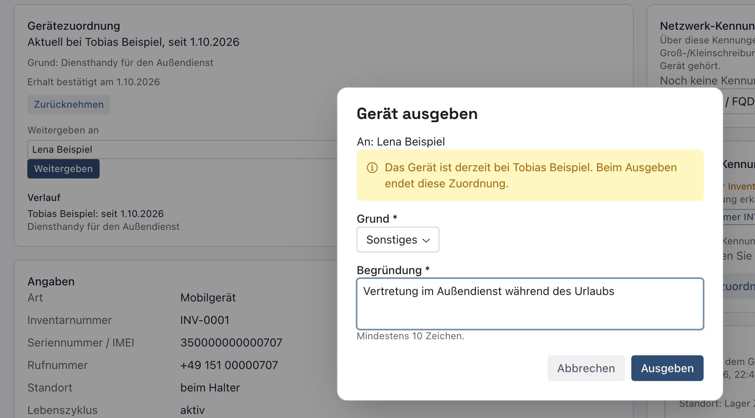This screenshot has width=755, height=418.
Task: Click Erhalt bestätigt am 1.10.2026 text
Action: (x=94, y=82)
